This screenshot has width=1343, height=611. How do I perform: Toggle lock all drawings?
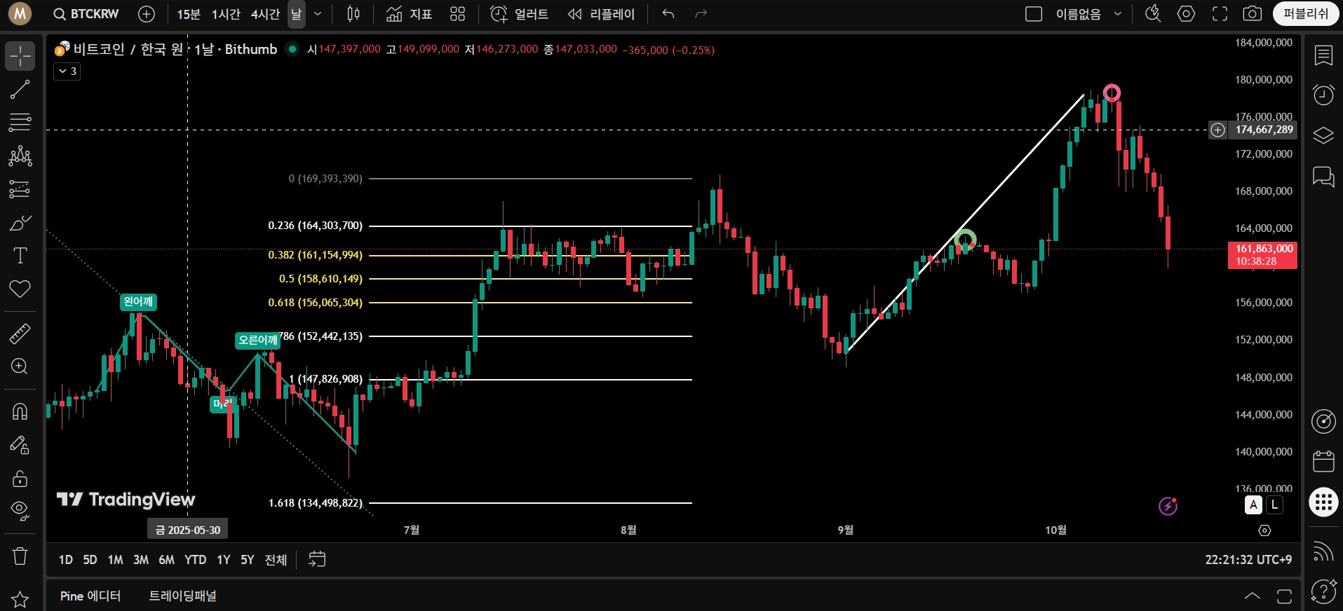pos(20,479)
